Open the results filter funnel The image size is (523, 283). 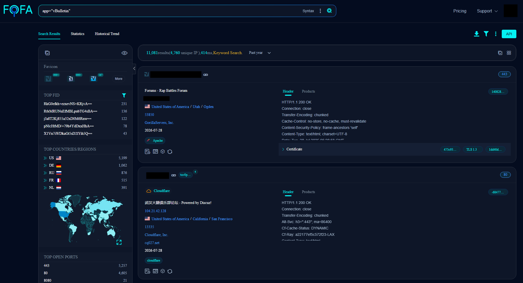tap(486, 34)
